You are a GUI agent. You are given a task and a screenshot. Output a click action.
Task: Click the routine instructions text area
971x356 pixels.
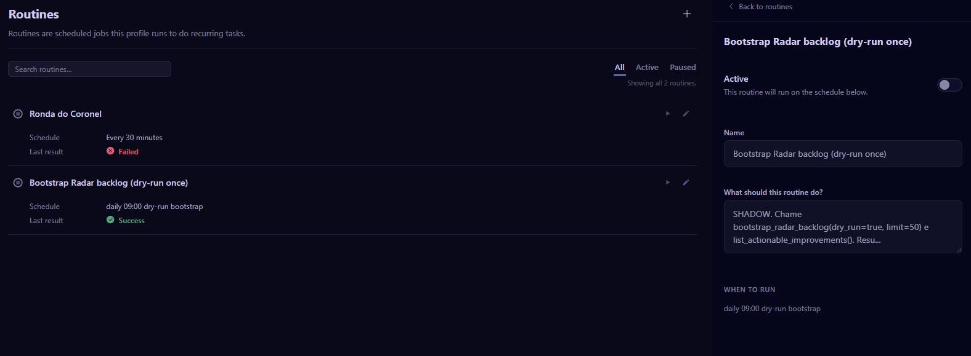coord(843,226)
